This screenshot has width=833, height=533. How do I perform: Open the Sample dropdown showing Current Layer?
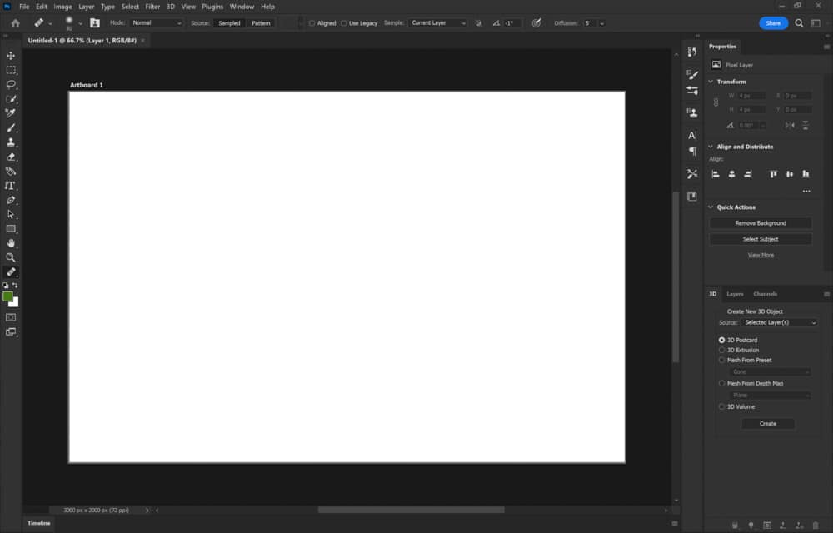438,22
